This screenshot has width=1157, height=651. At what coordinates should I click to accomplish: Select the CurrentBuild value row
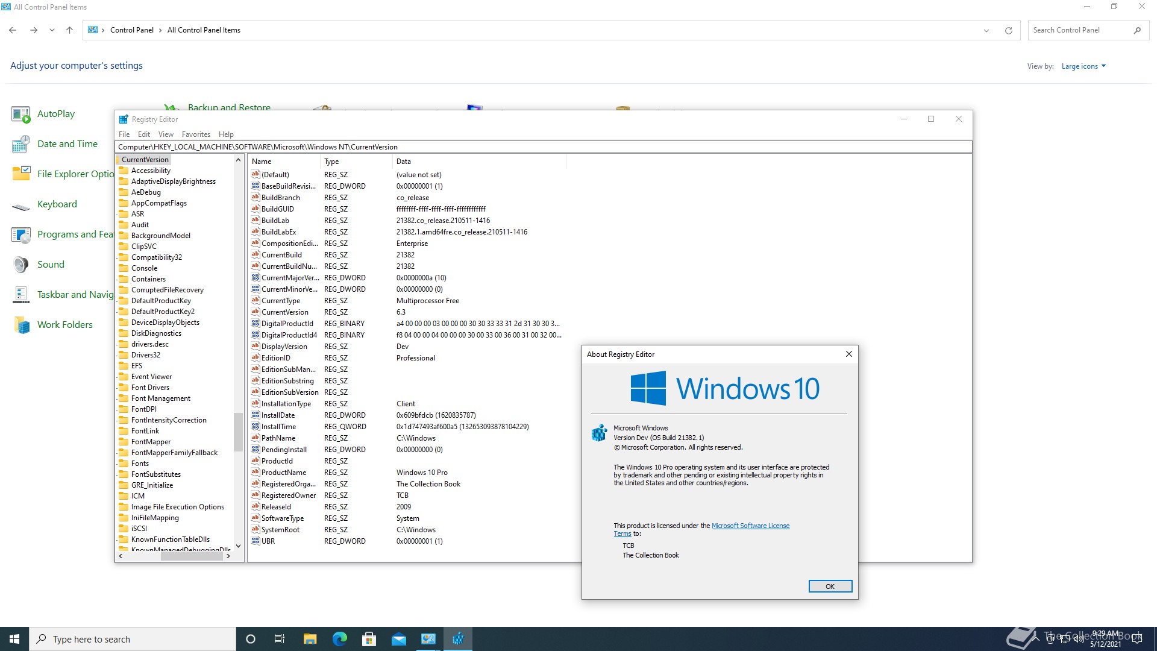pos(409,255)
